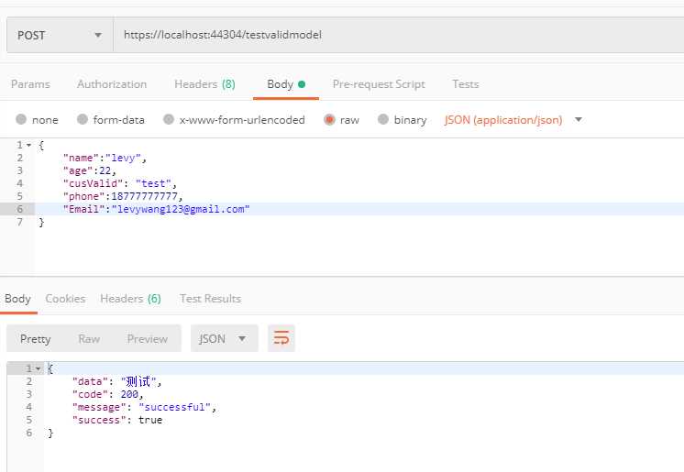Select the none body type

pyautogui.click(x=37, y=119)
